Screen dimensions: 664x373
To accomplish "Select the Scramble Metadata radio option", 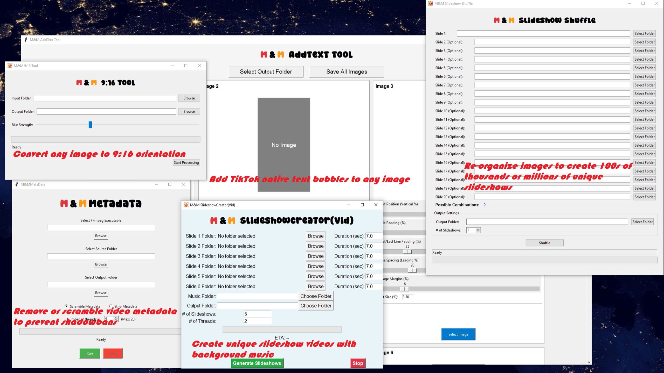I will (66, 306).
